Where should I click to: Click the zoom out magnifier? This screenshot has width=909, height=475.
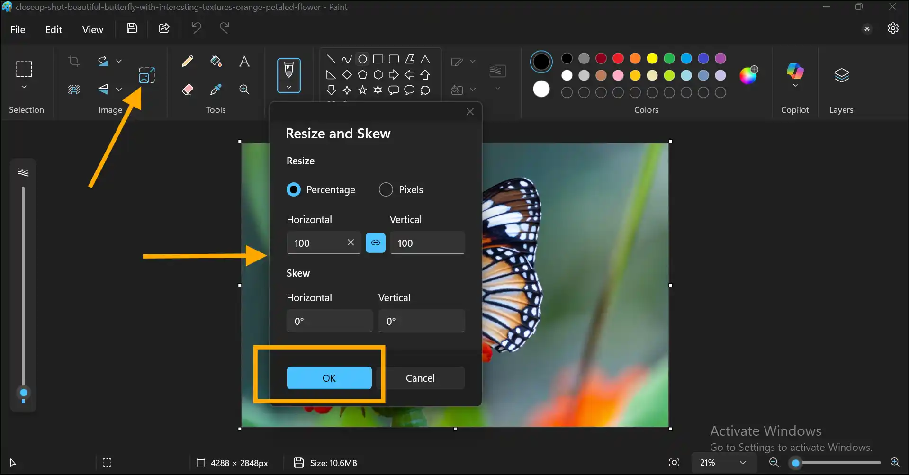[774, 462]
